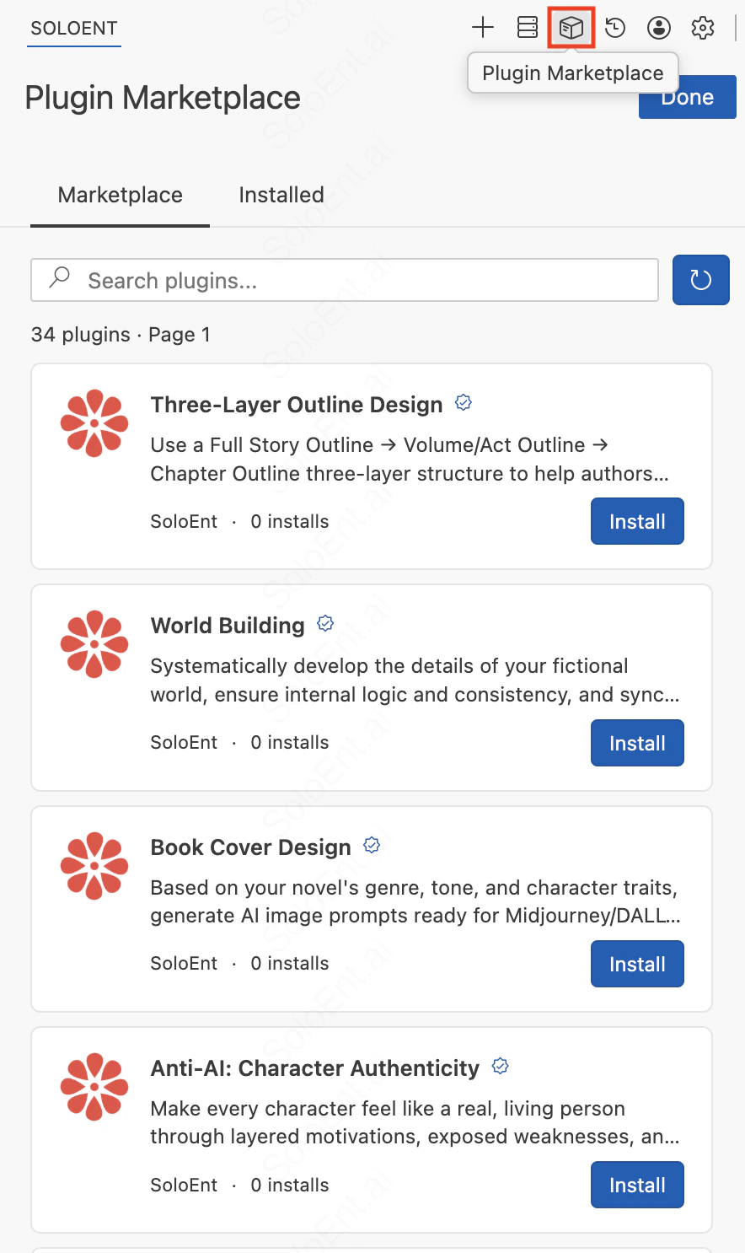Click the verified badge beside World Building
Viewport: 745px width, 1253px height.
(325, 623)
